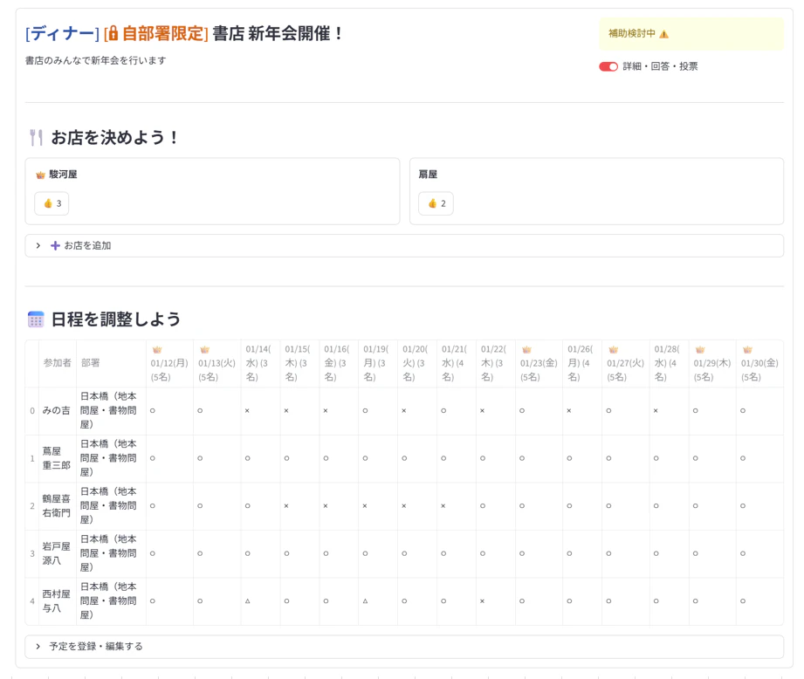The image size is (804, 679).
Task: Click 西村屋与八's × mark for 01/22
Action: pos(483,601)
